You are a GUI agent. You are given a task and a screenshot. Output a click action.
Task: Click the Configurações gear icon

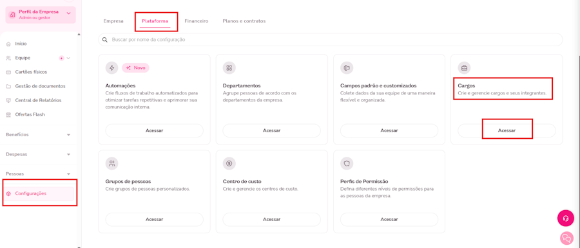click(x=8, y=194)
